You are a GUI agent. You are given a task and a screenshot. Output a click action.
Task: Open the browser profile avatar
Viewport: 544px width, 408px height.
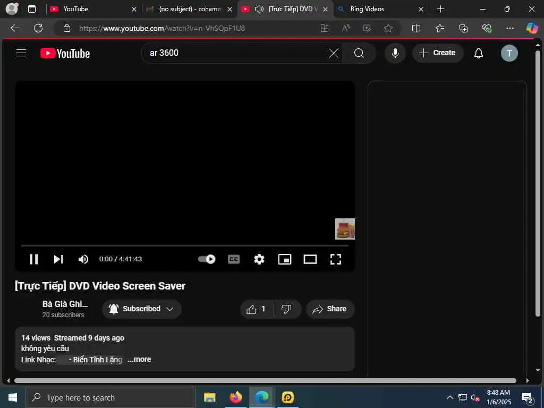[12, 9]
